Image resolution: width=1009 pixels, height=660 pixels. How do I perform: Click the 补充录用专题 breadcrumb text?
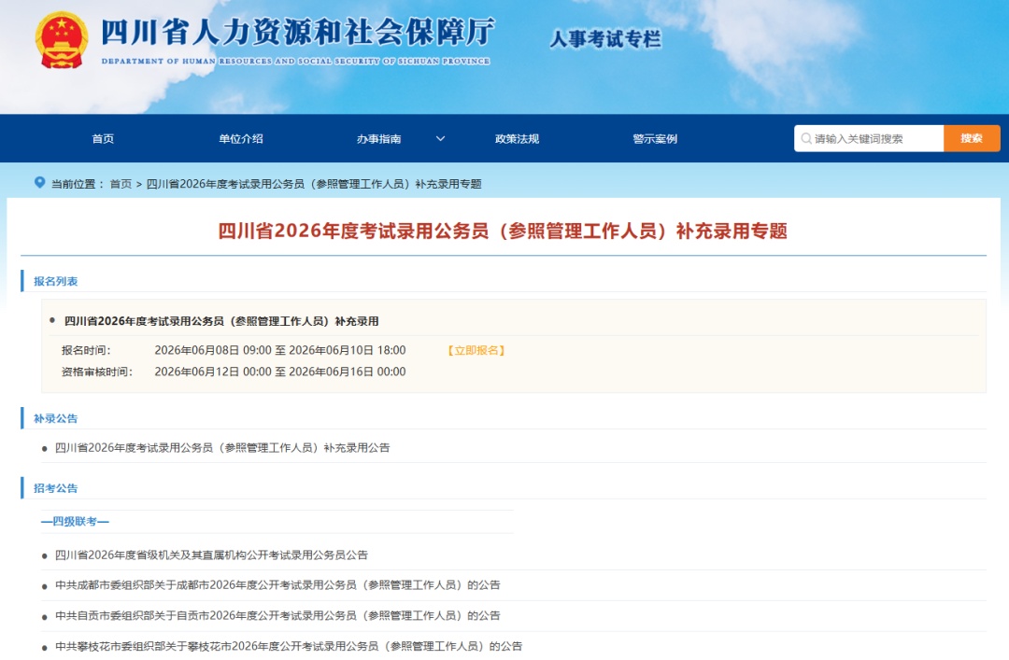314,184
